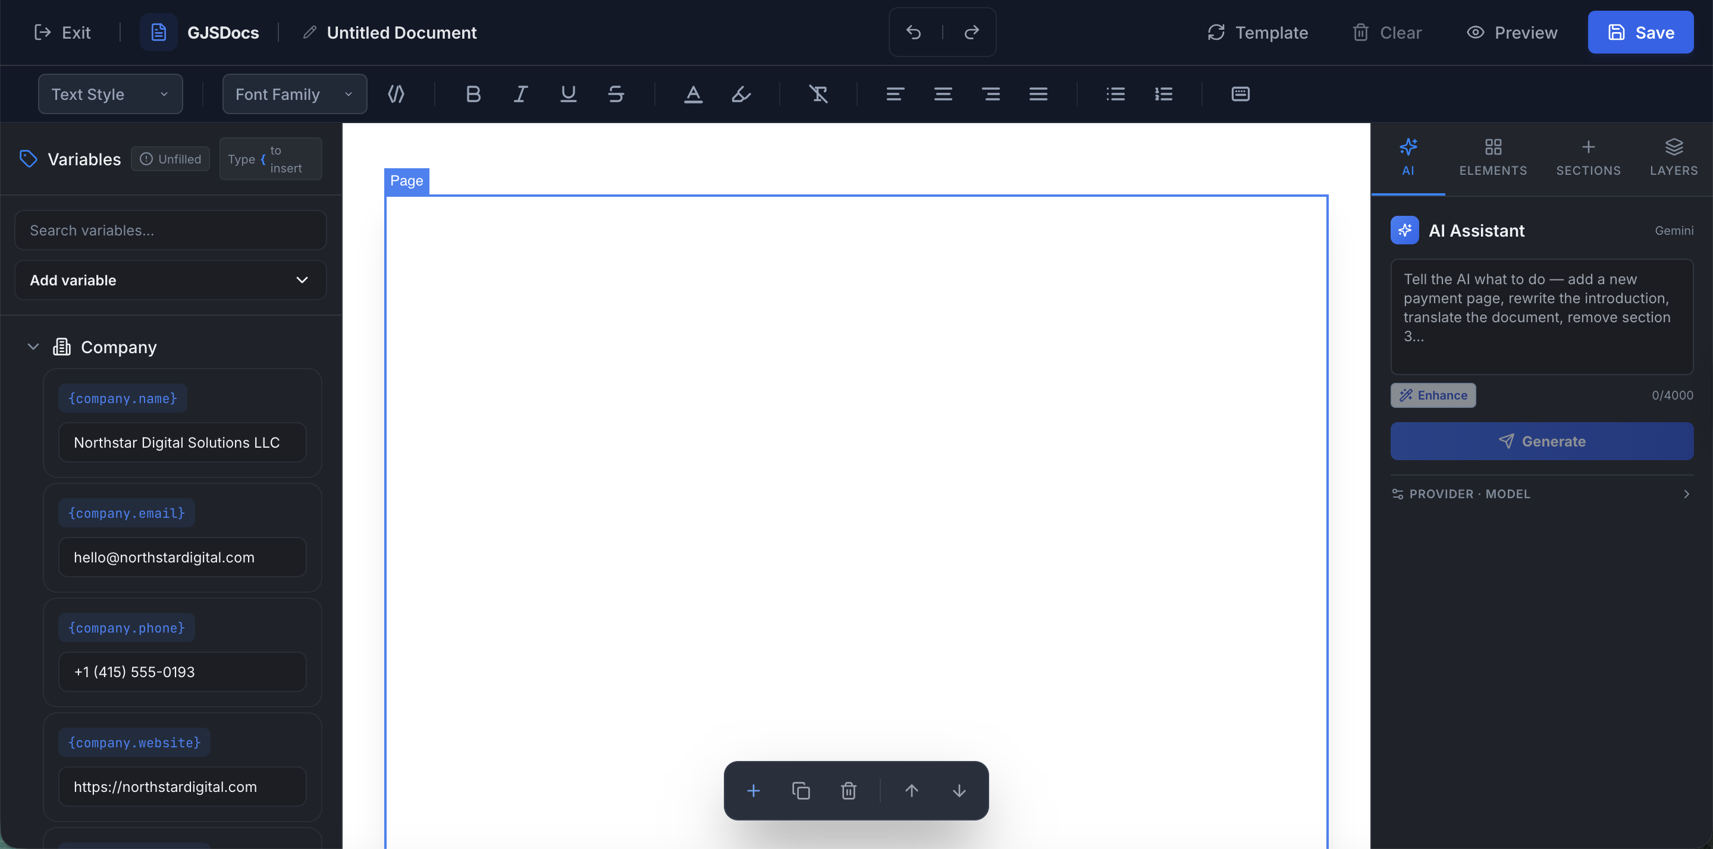1713x849 pixels.
Task: Click the Exit button
Action: [x=62, y=33]
